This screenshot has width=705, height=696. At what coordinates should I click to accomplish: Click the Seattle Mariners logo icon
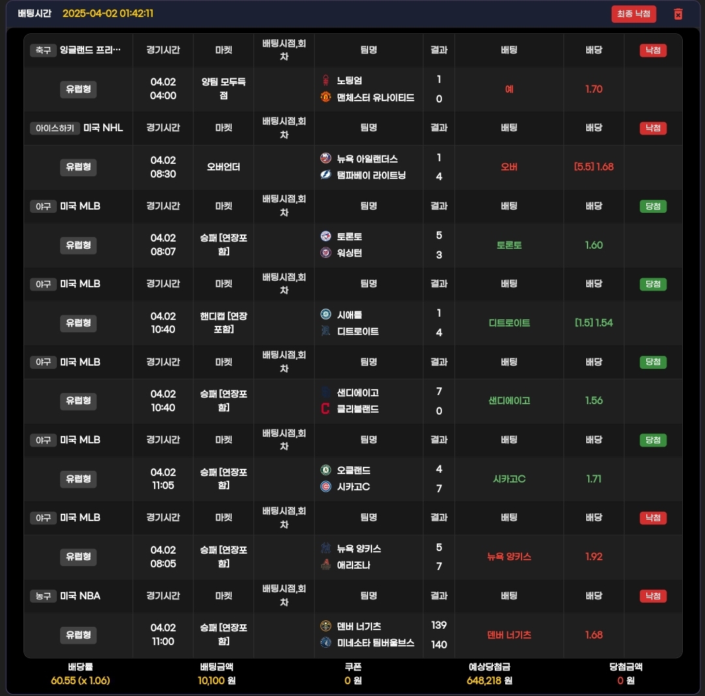(326, 314)
